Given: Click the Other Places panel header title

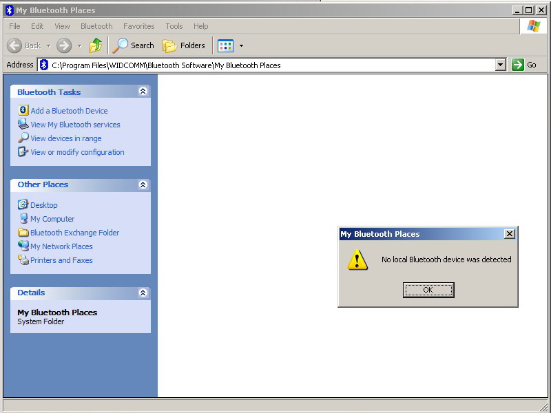Looking at the screenshot, I should click(43, 184).
